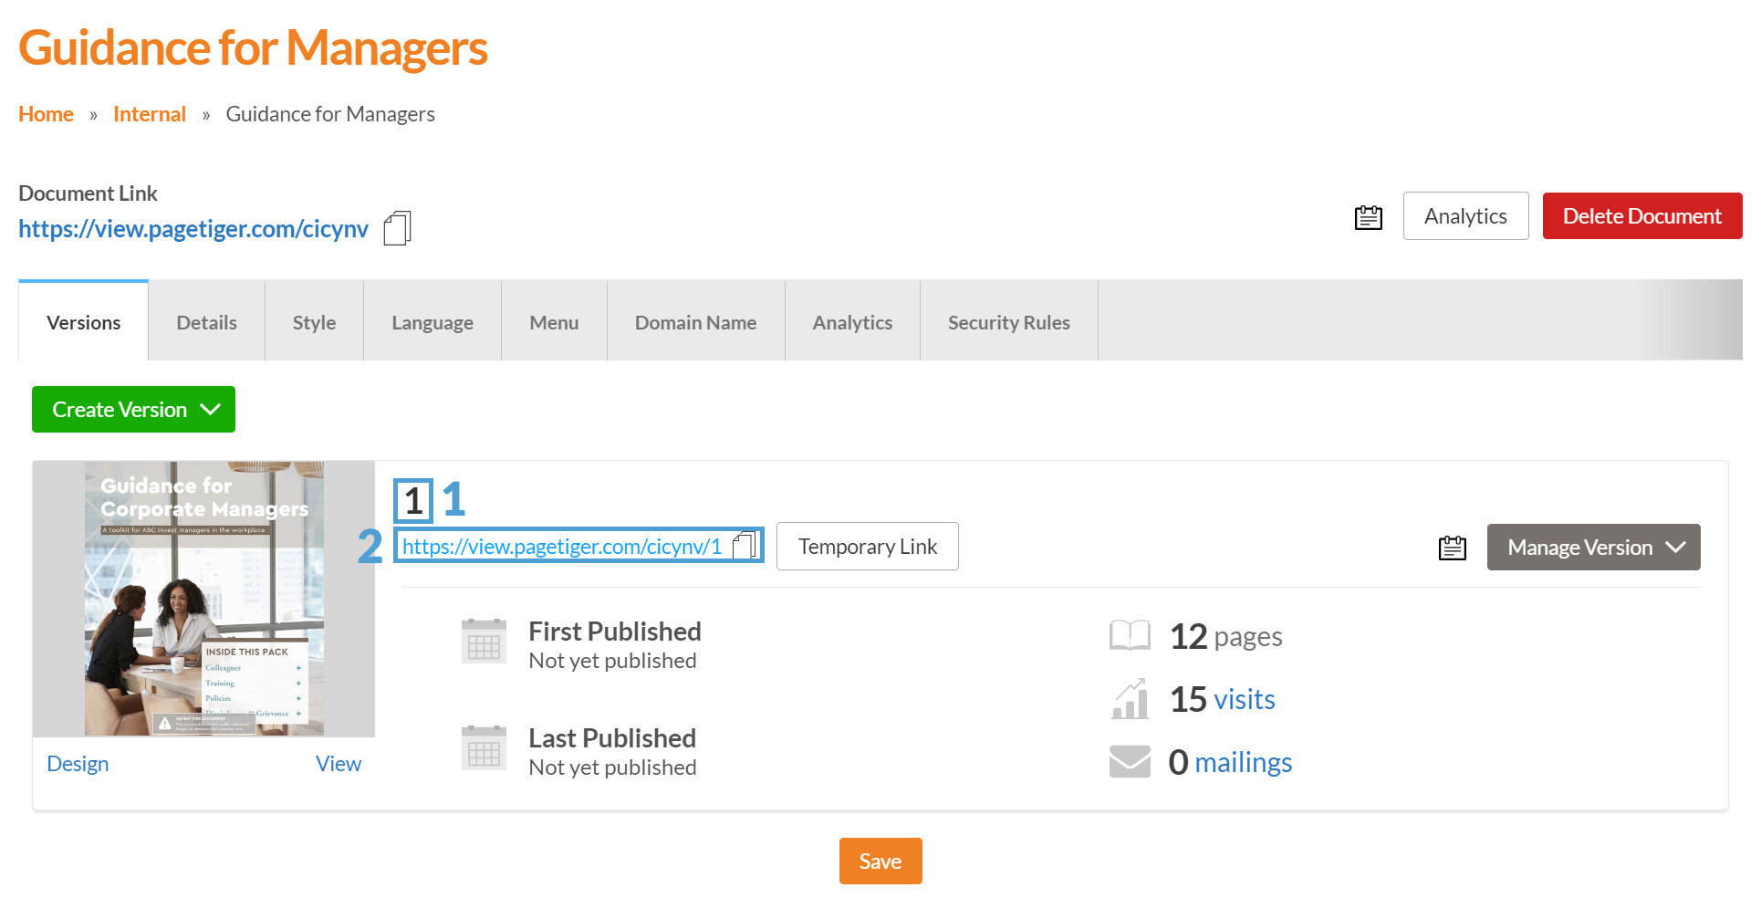Screen dimensions: 1761x898
Task: Go to Internal in the breadcrumb
Action: point(150,114)
